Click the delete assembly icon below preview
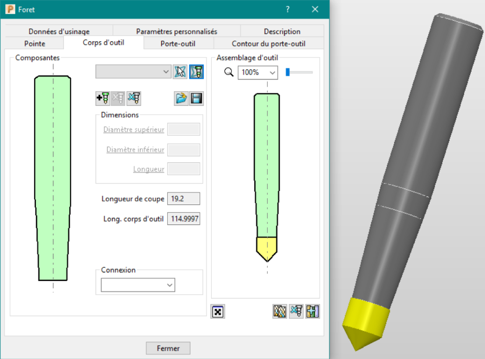This screenshot has height=359, width=485. (296, 311)
